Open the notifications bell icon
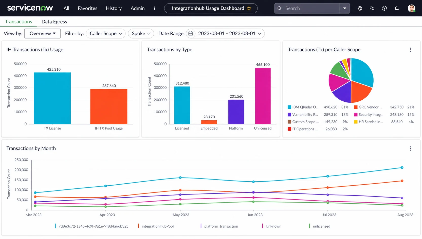The height and width of the screenshot is (239, 422). [397, 8]
